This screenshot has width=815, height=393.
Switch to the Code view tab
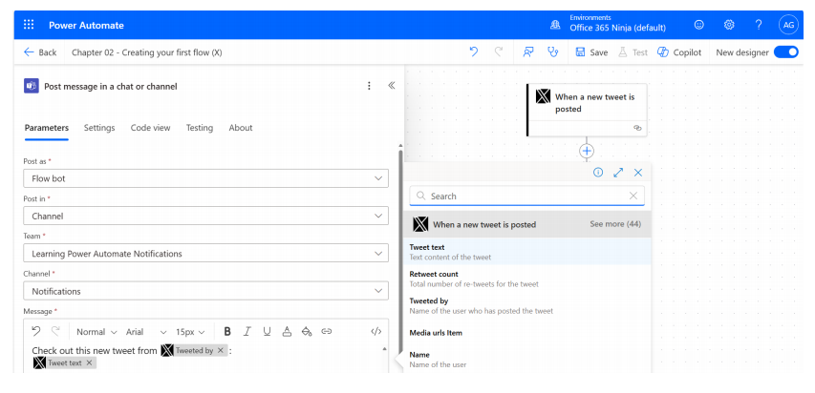[x=150, y=128]
